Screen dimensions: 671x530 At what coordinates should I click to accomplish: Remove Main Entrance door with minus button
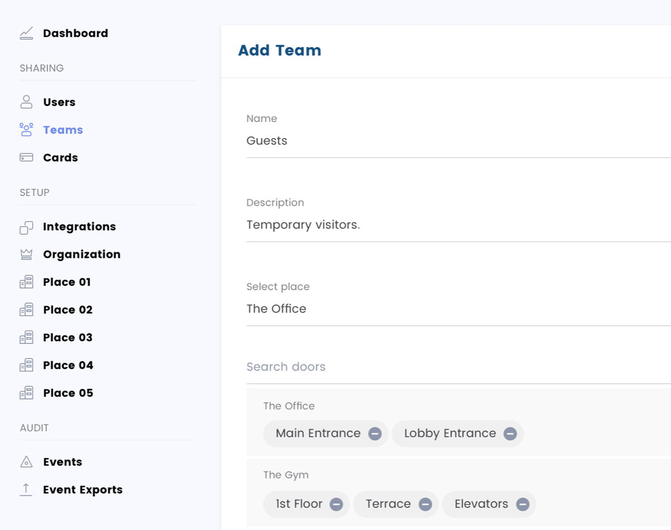[375, 434]
